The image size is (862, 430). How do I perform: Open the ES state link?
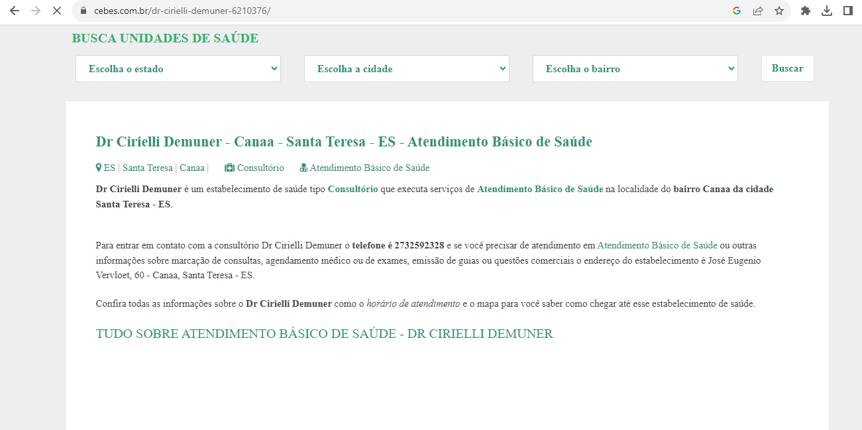[x=110, y=168]
